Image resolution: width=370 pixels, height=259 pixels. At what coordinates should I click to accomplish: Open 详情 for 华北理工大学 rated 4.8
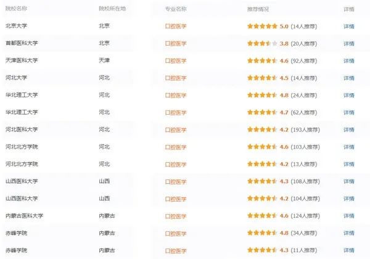[x=349, y=95]
